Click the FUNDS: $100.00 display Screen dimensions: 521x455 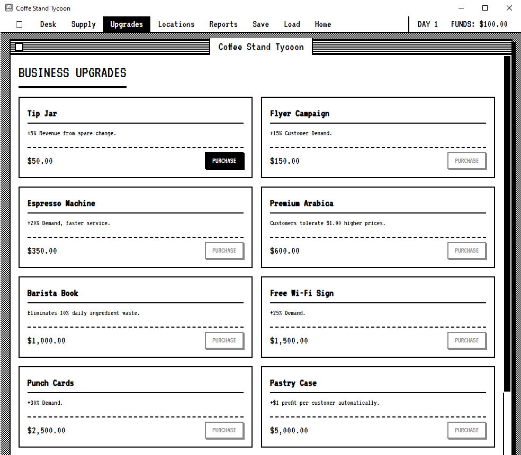[479, 24]
